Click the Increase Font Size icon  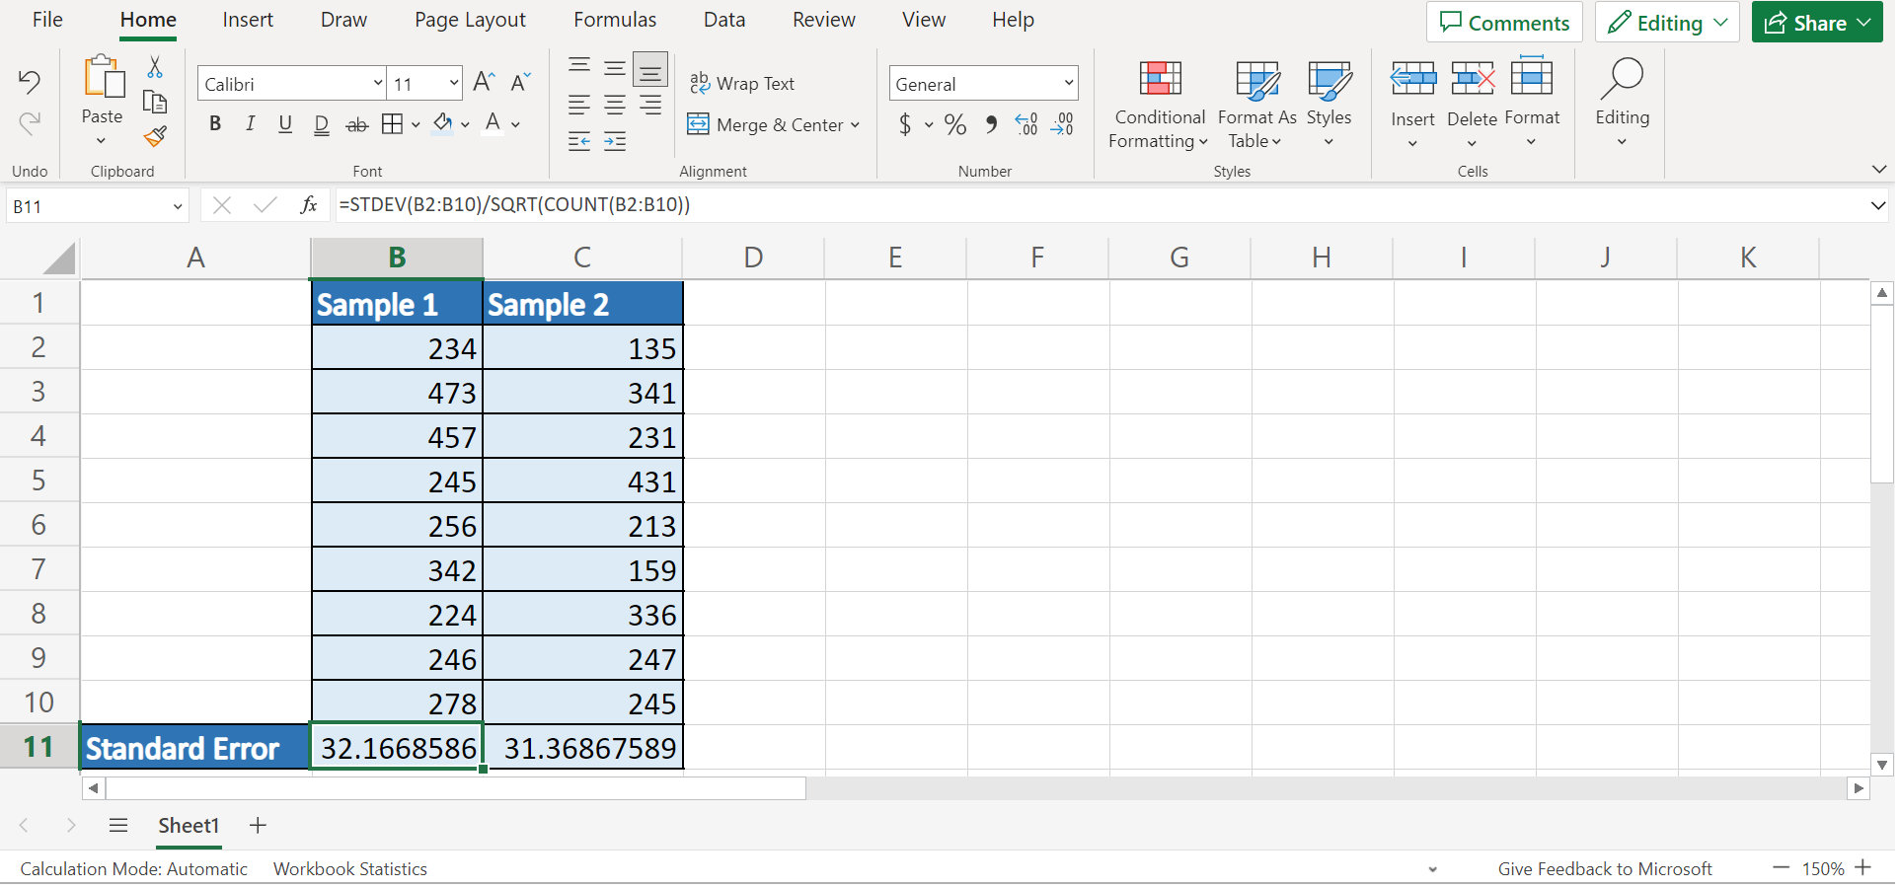[x=484, y=83]
